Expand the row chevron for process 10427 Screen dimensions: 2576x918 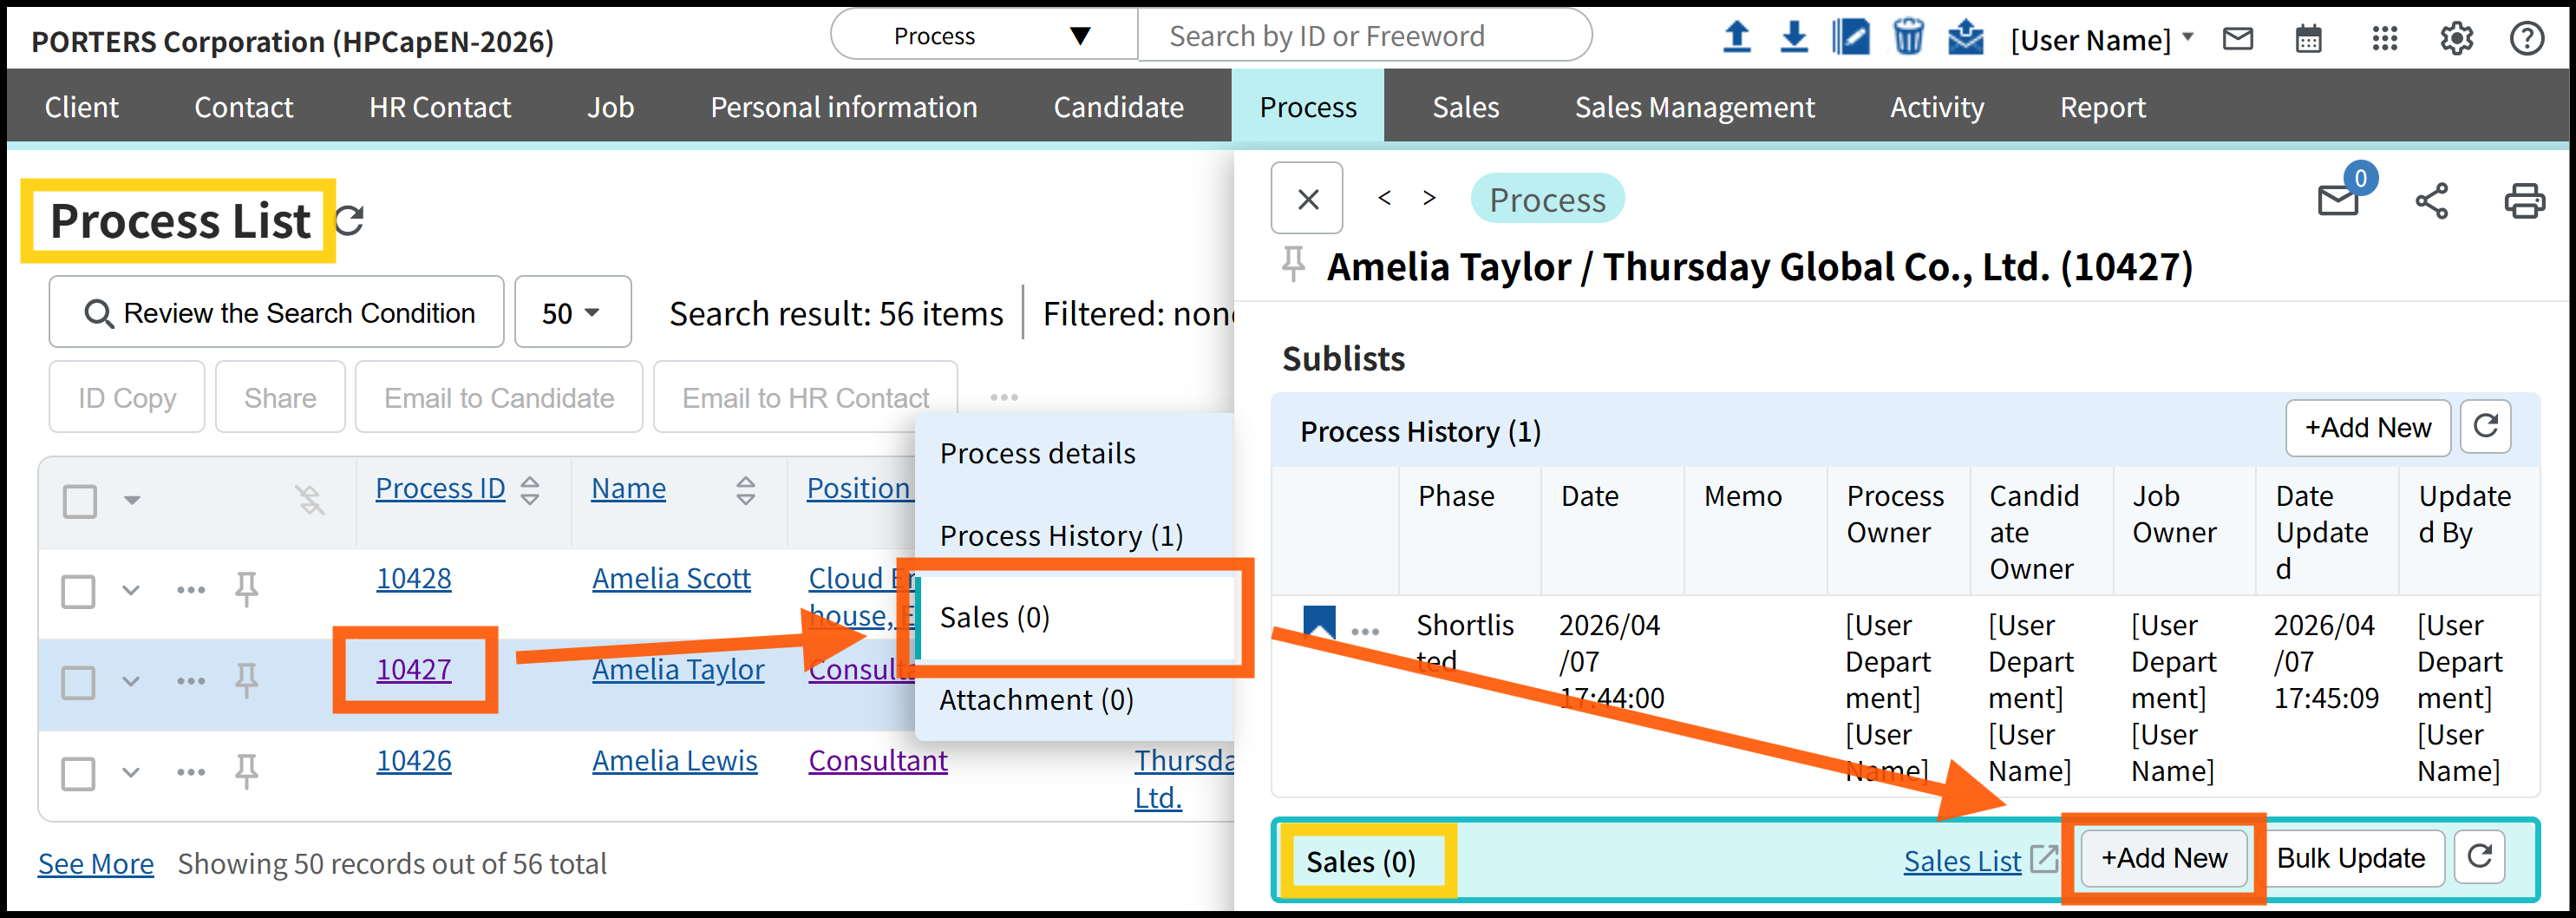[x=131, y=682]
